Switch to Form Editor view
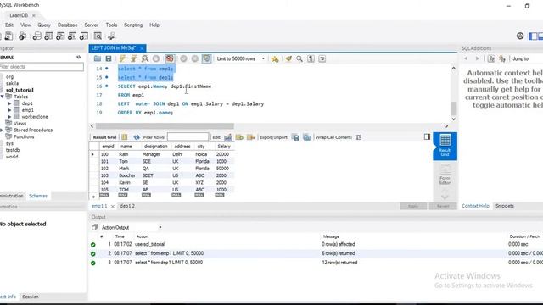Screen dimensions: 543x305 [x=445, y=175]
